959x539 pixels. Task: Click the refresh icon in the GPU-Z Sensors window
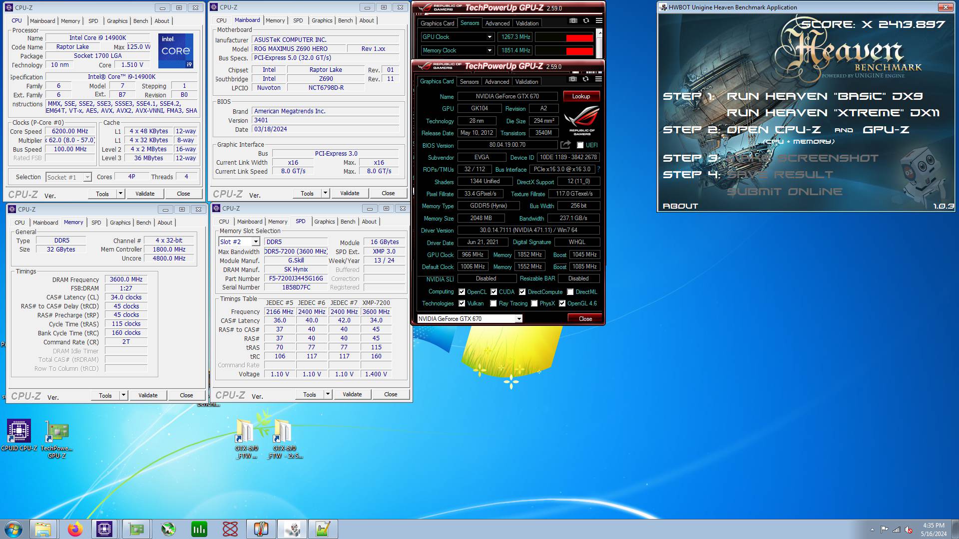[586, 21]
